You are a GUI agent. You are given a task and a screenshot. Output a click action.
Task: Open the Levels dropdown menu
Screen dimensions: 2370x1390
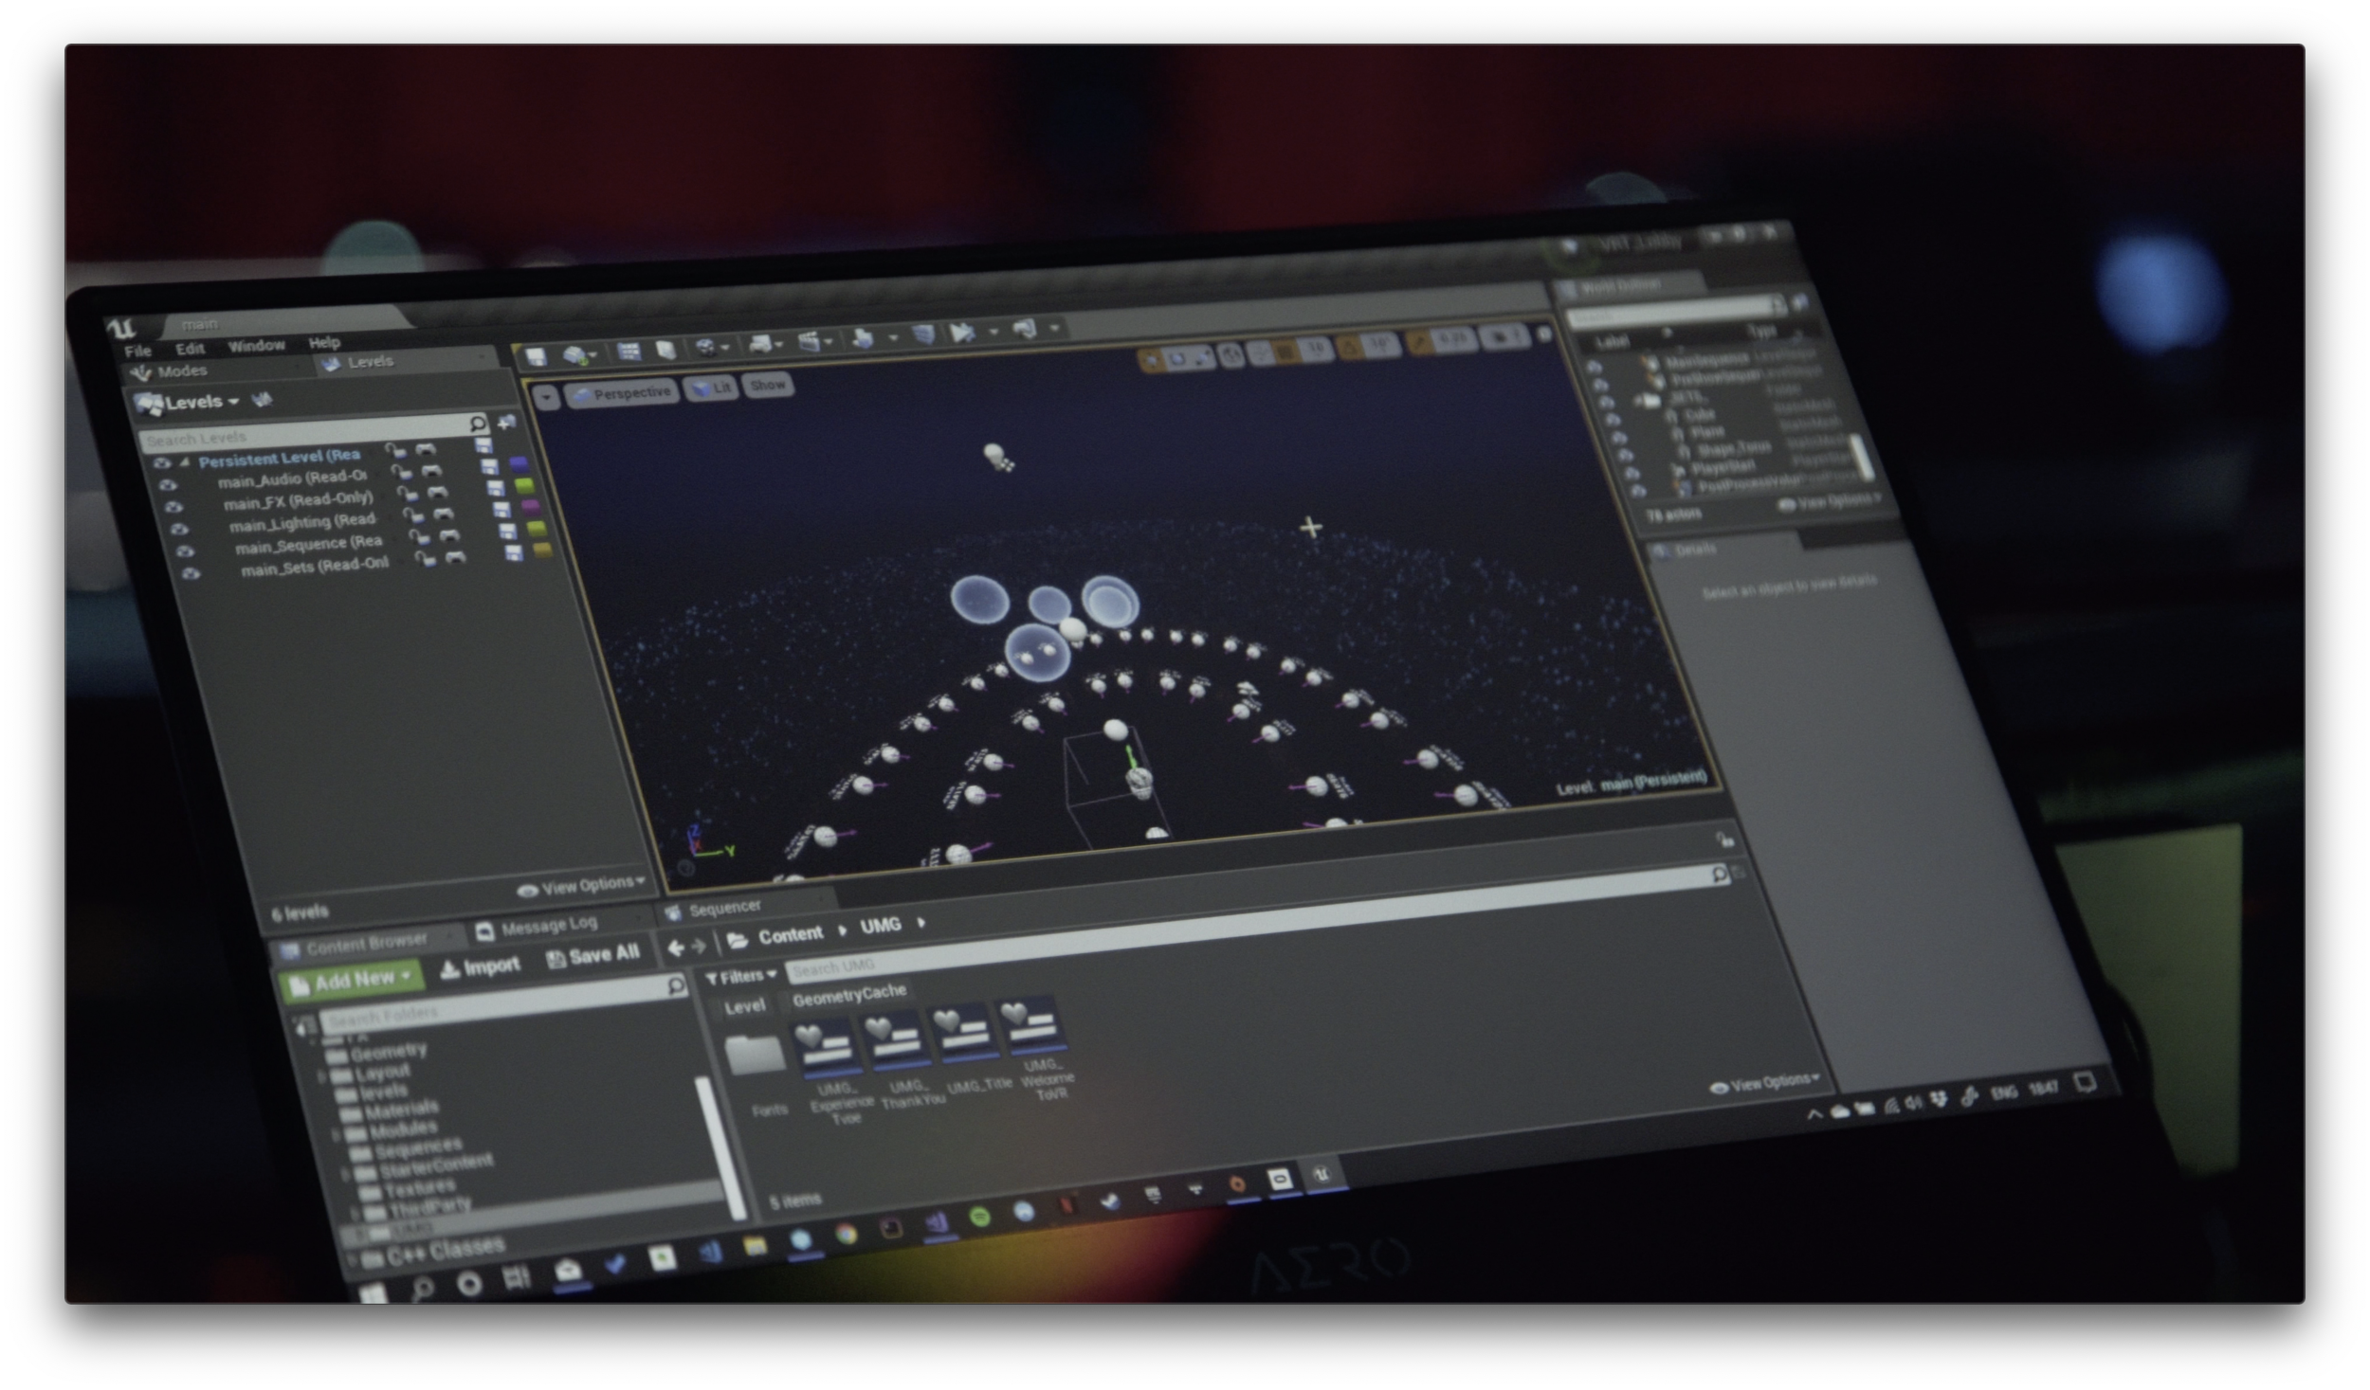(x=191, y=403)
